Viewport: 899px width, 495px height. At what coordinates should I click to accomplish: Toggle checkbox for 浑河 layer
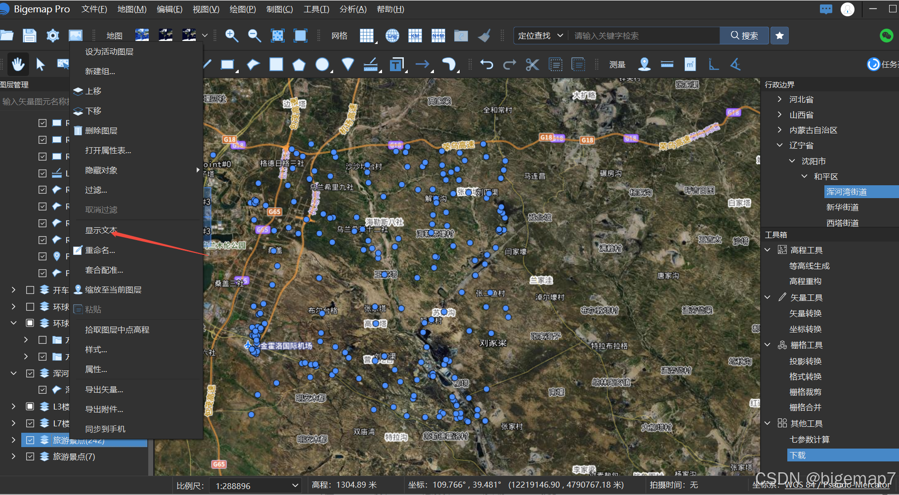click(x=30, y=373)
